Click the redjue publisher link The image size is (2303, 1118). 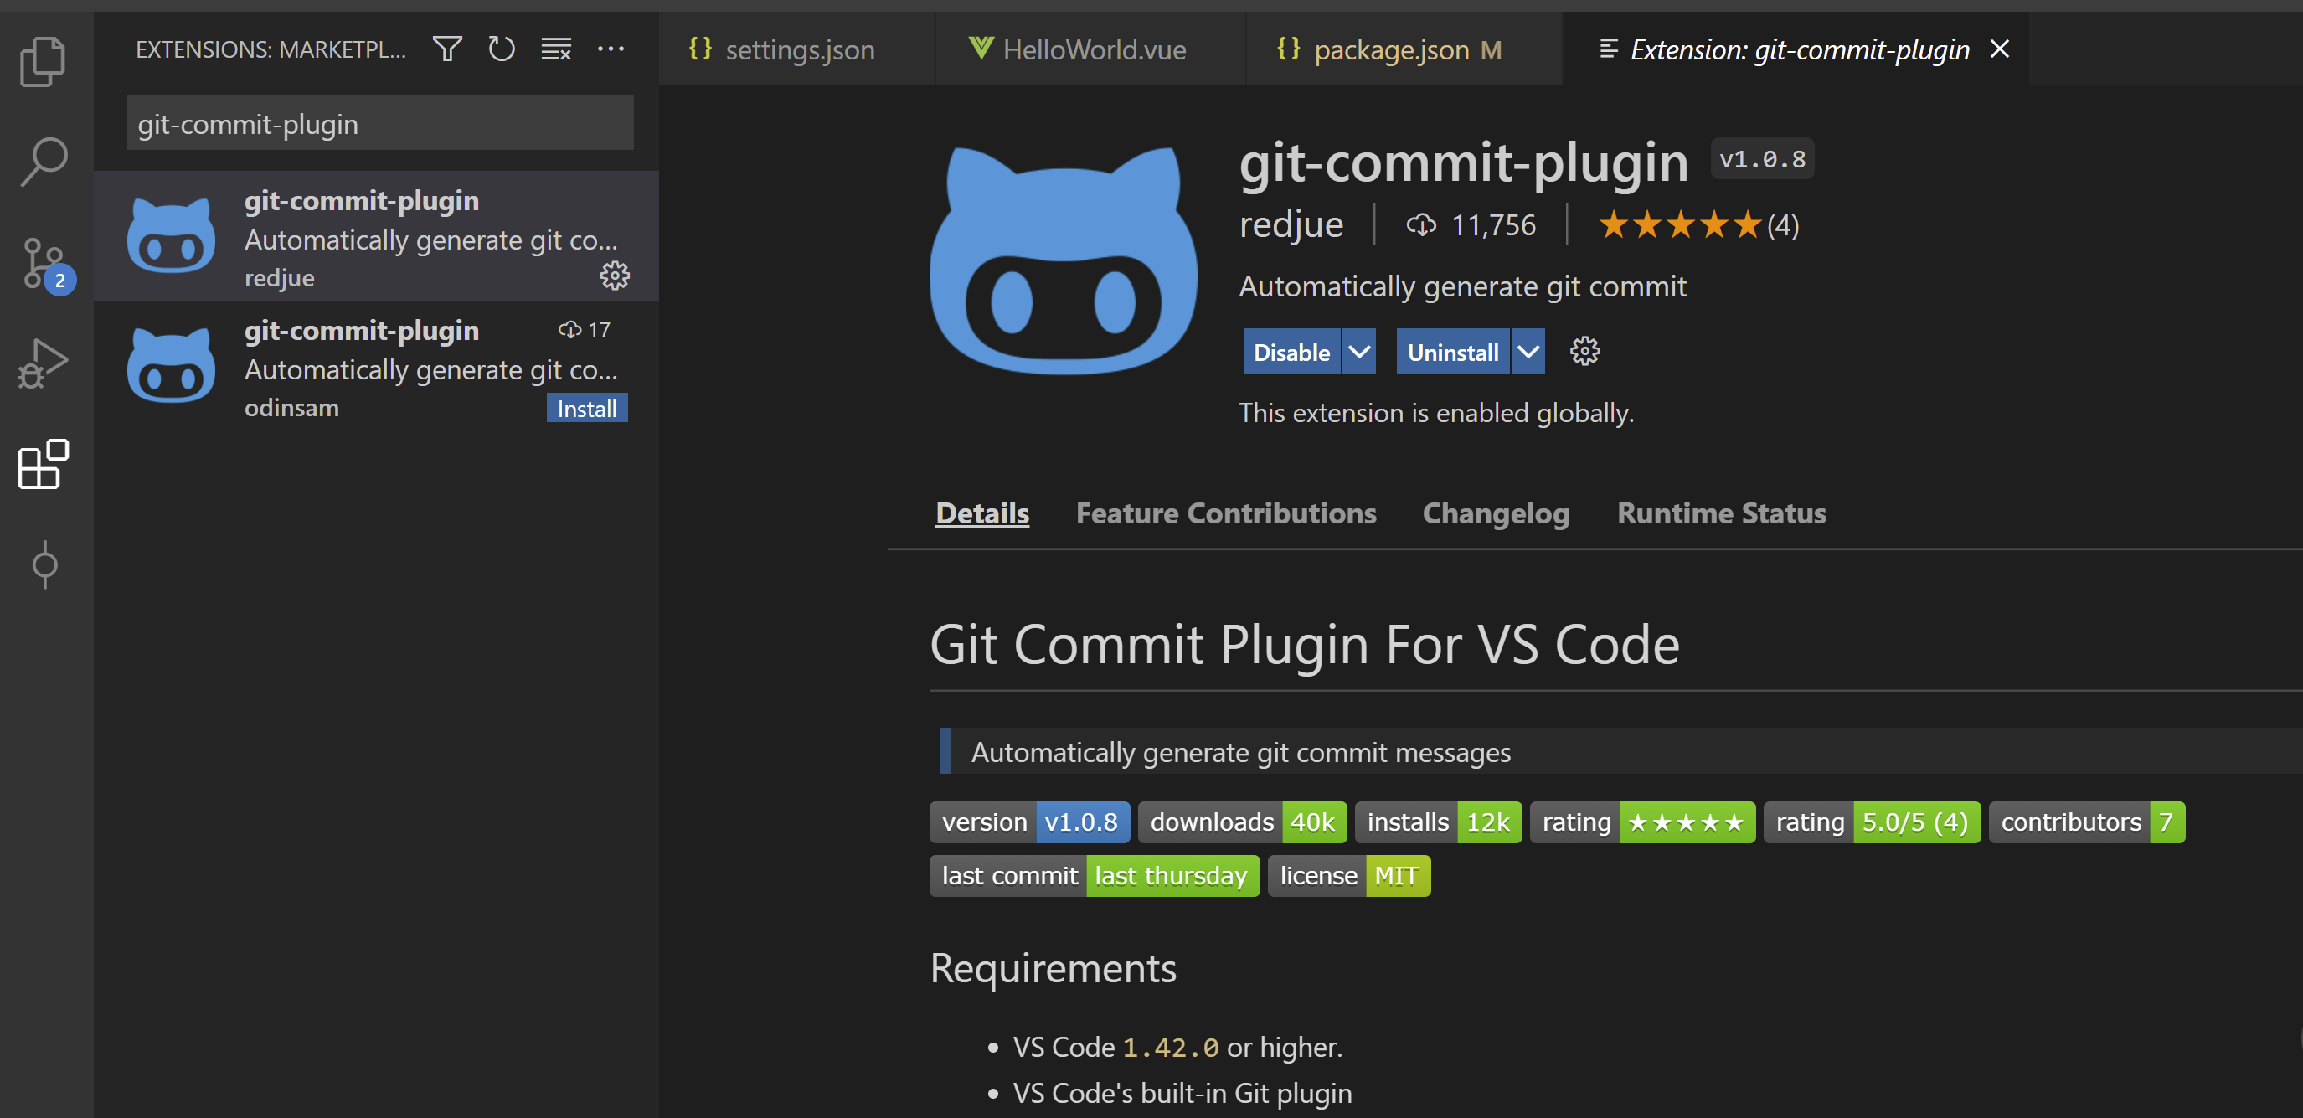tap(1290, 224)
